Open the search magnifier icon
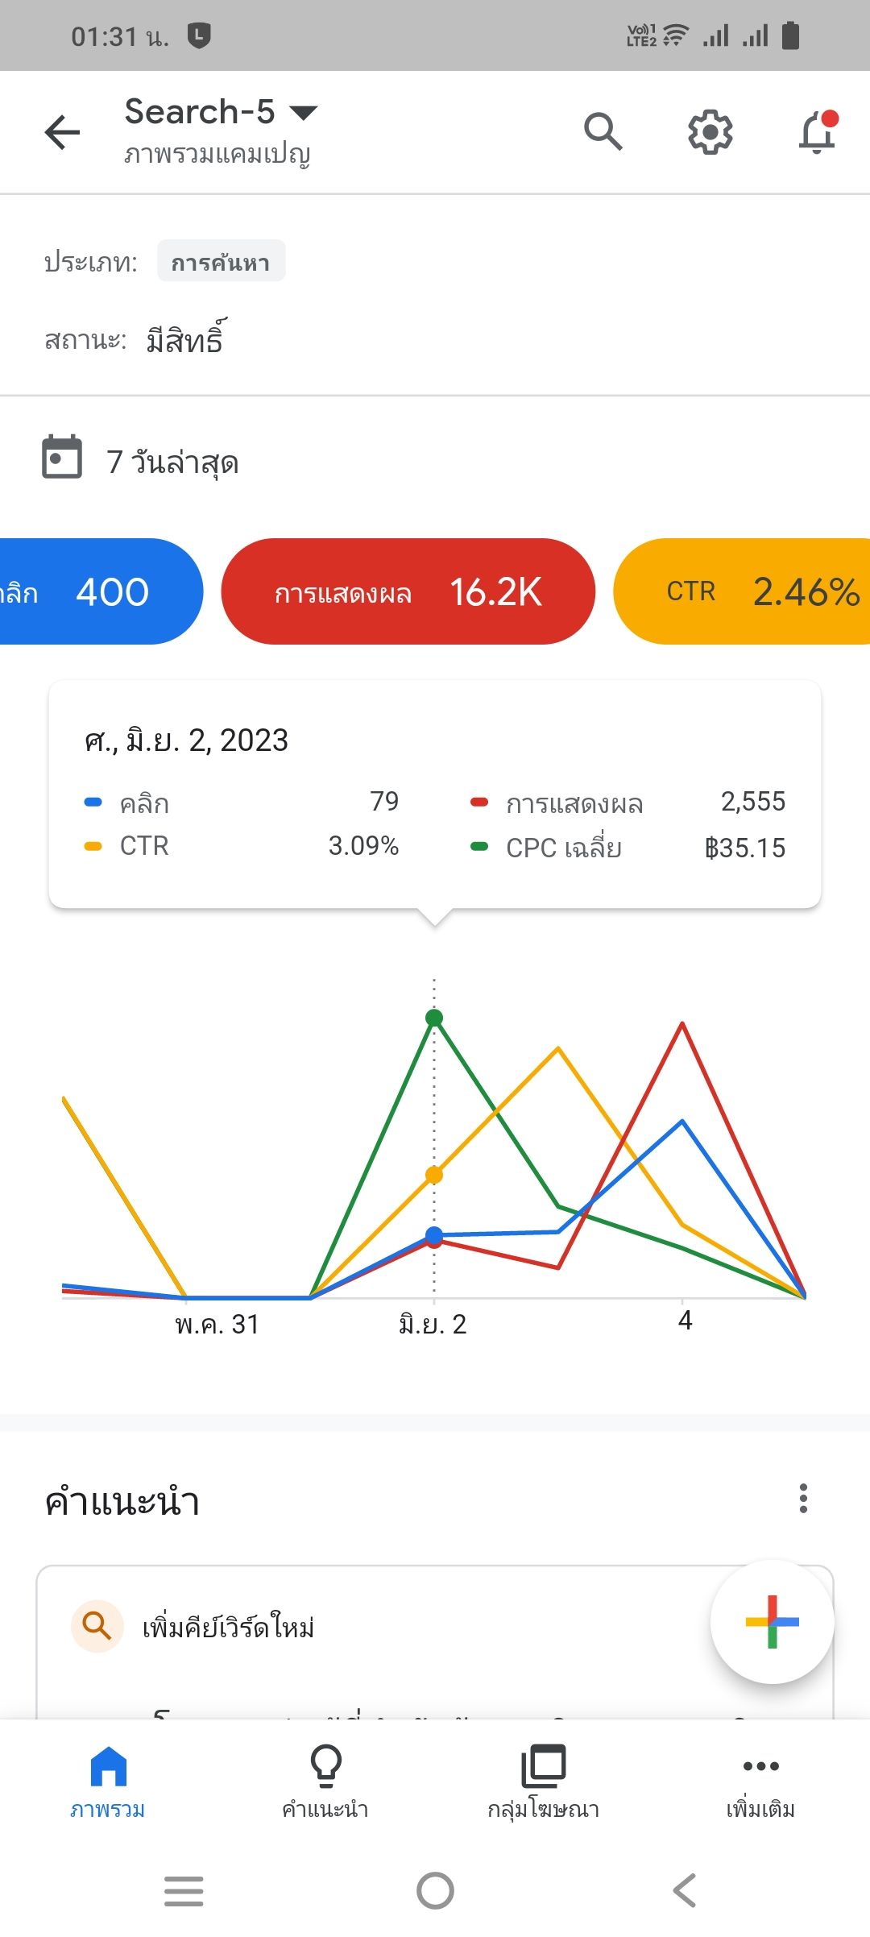870x1937 pixels. click(603, 131)
